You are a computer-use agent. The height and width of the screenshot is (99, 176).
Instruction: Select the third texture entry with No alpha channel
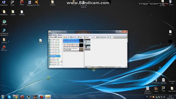(x=73, y=50)
